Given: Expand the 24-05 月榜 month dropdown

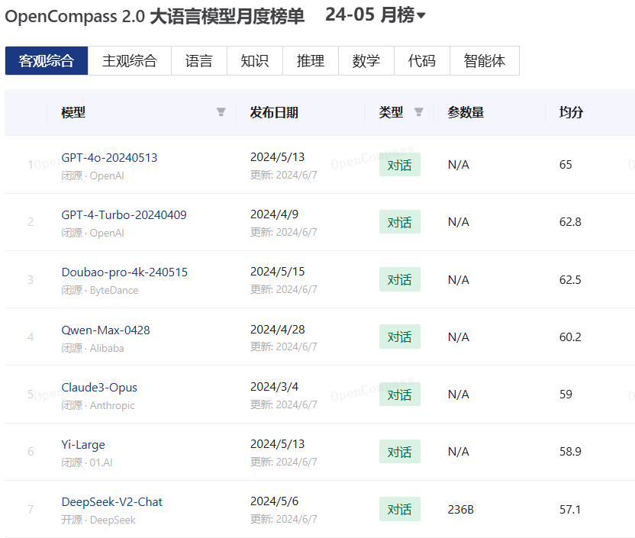Looking at the screenshot, I should [376, 15].
